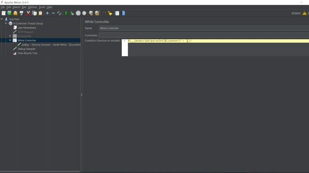Open the Options menu
Viewport: 309px width, 173px height.
point(32,7)
